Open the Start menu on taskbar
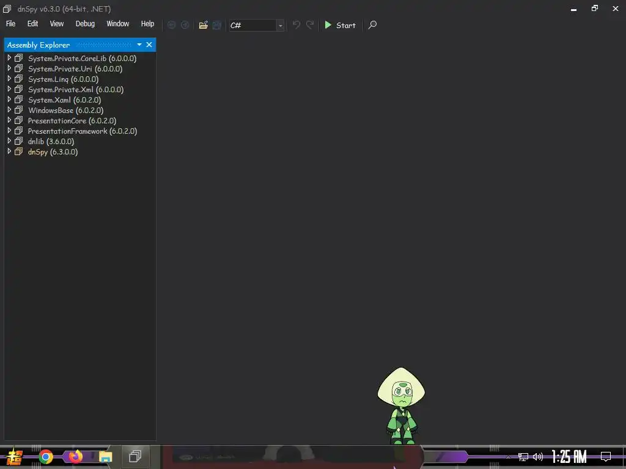Viewport: 626px width, 469px height. 14,457
